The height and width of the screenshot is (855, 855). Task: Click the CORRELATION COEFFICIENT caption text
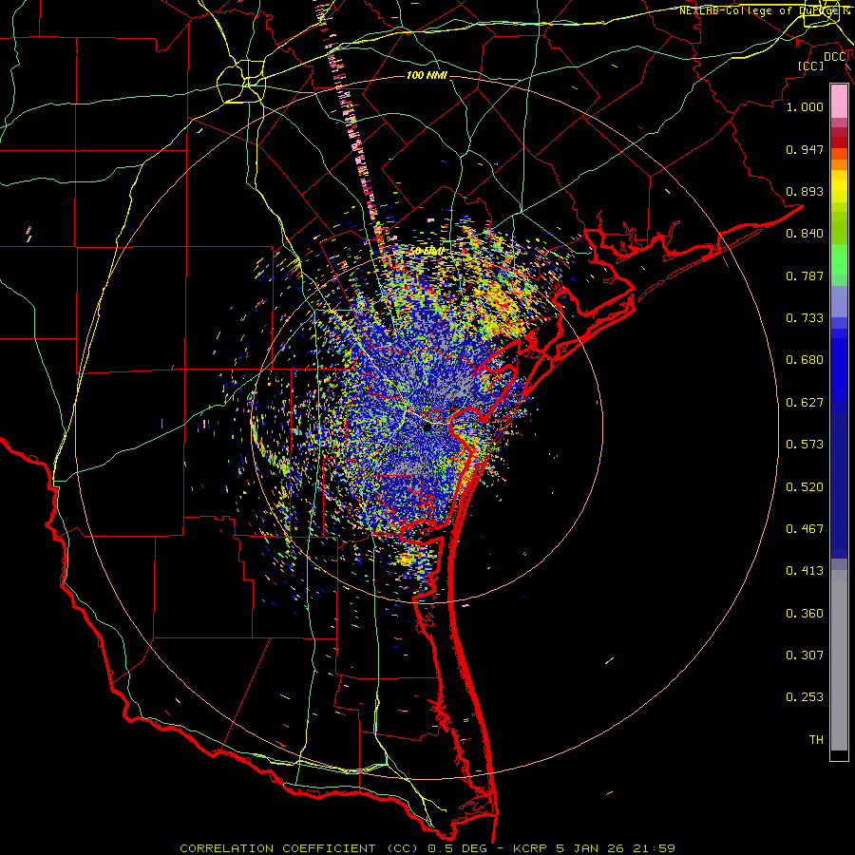pyautogui.click(x=277, y=848)
